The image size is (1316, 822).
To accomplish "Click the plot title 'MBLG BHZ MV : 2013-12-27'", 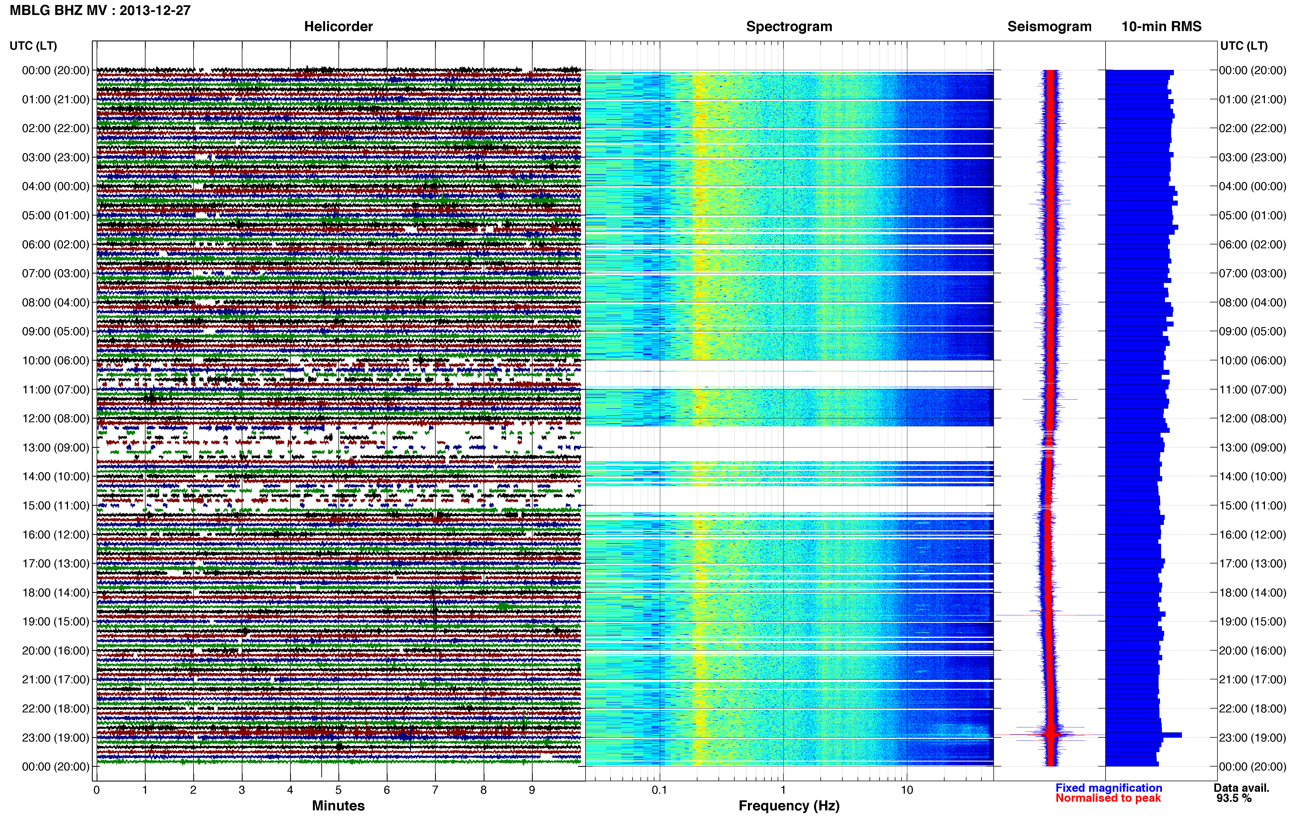I will tap(100, 10).
